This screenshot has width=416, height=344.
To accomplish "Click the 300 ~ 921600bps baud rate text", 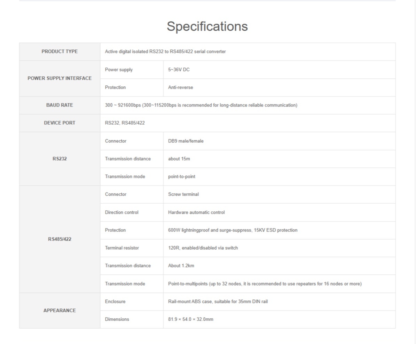I will [x=201, y=105].
